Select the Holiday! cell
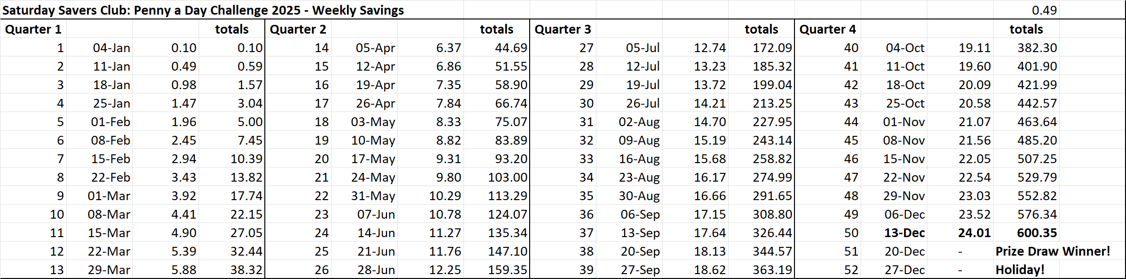1126x279 pixels. click(x=1020, y=270)
